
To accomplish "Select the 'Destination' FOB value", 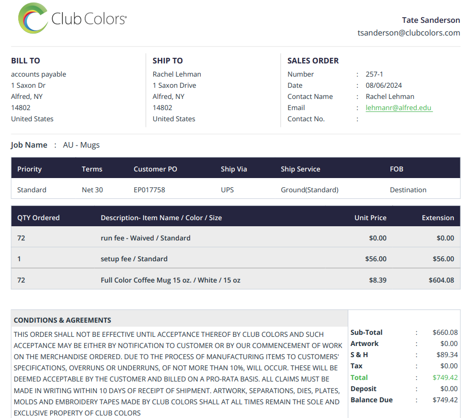I will (408, 190).
